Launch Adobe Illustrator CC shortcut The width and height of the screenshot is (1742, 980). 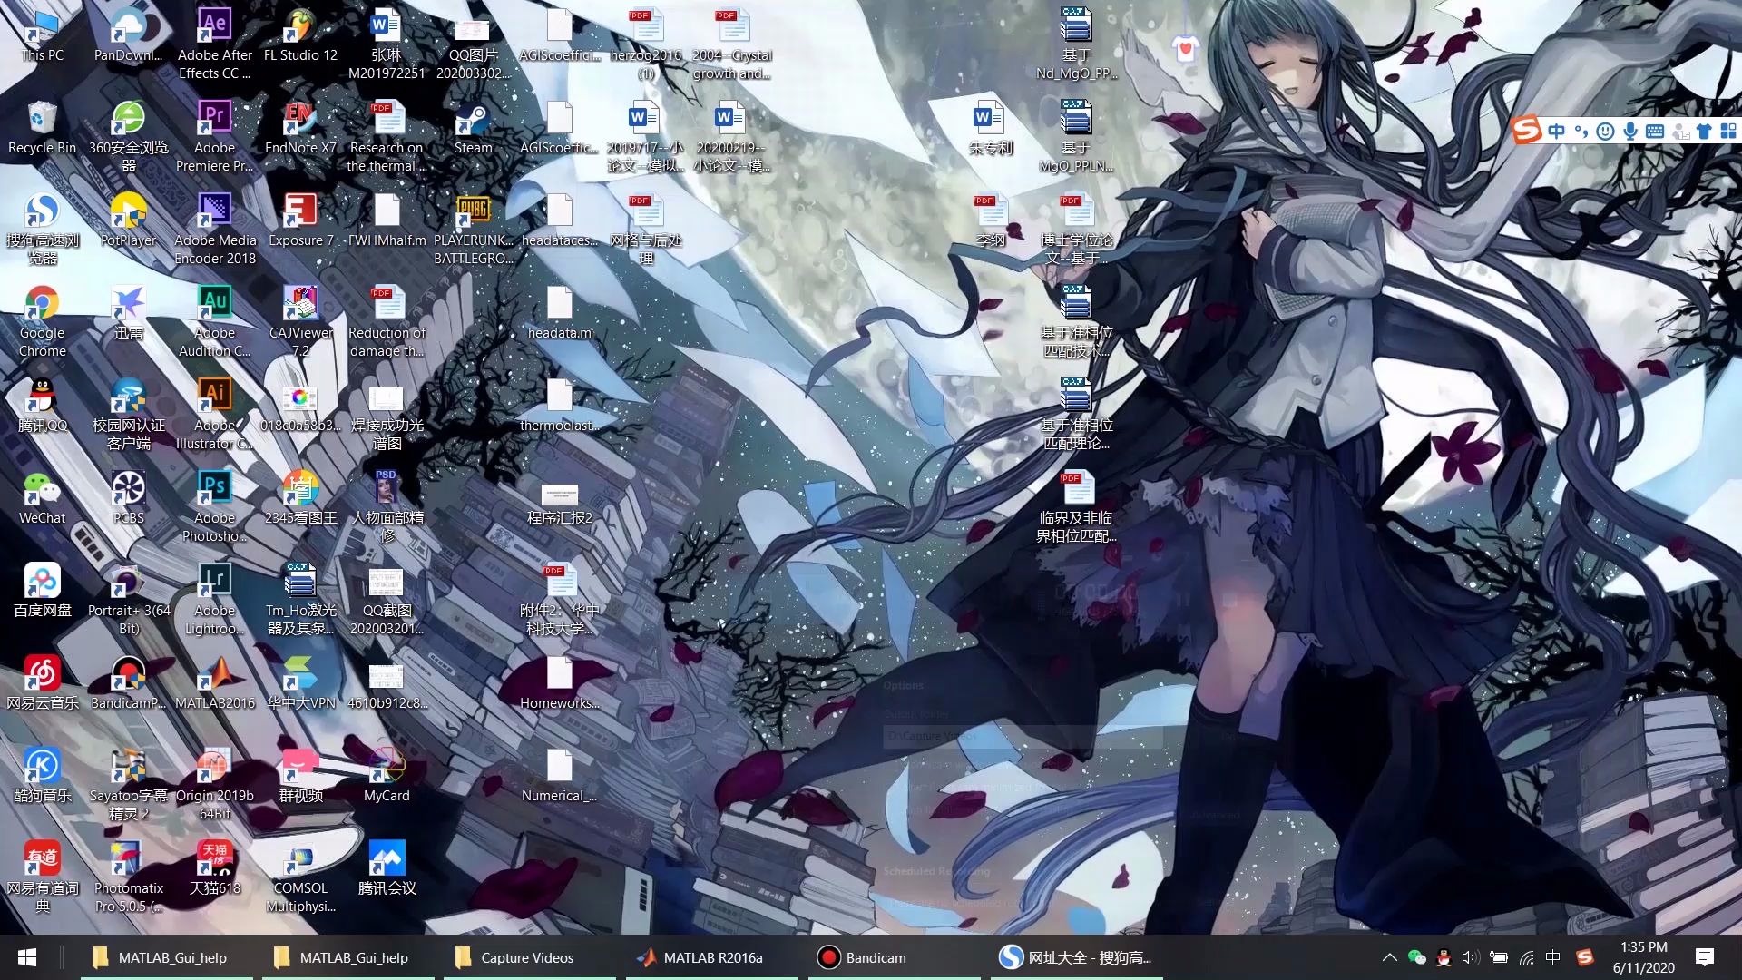tap(214, 415)
